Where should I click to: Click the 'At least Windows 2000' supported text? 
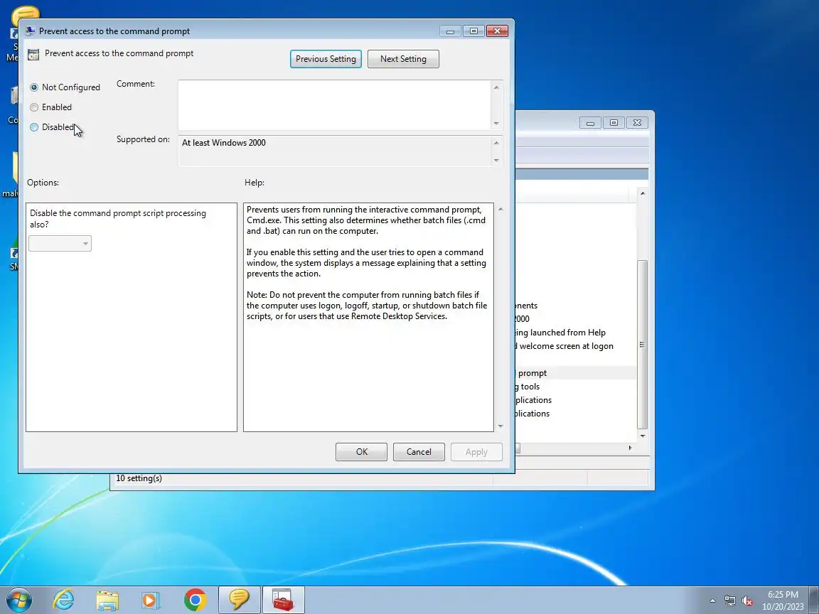coord(223,143)
